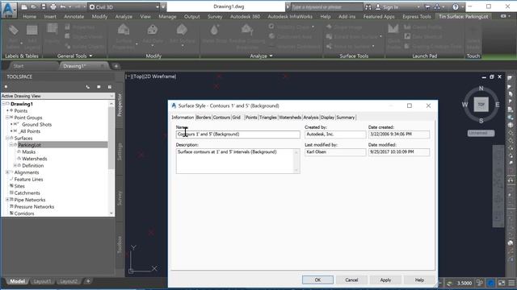Click the annotation scale 3.5000 value
The height and width of the screenshot is (290, 517).
click(464, 283)
